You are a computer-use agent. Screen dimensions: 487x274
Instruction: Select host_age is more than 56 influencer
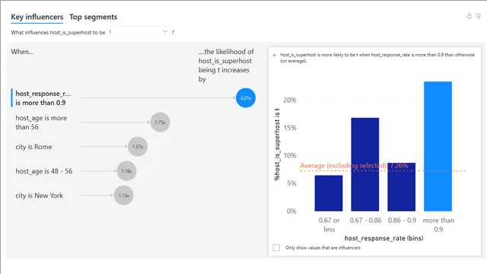(41, 123)
